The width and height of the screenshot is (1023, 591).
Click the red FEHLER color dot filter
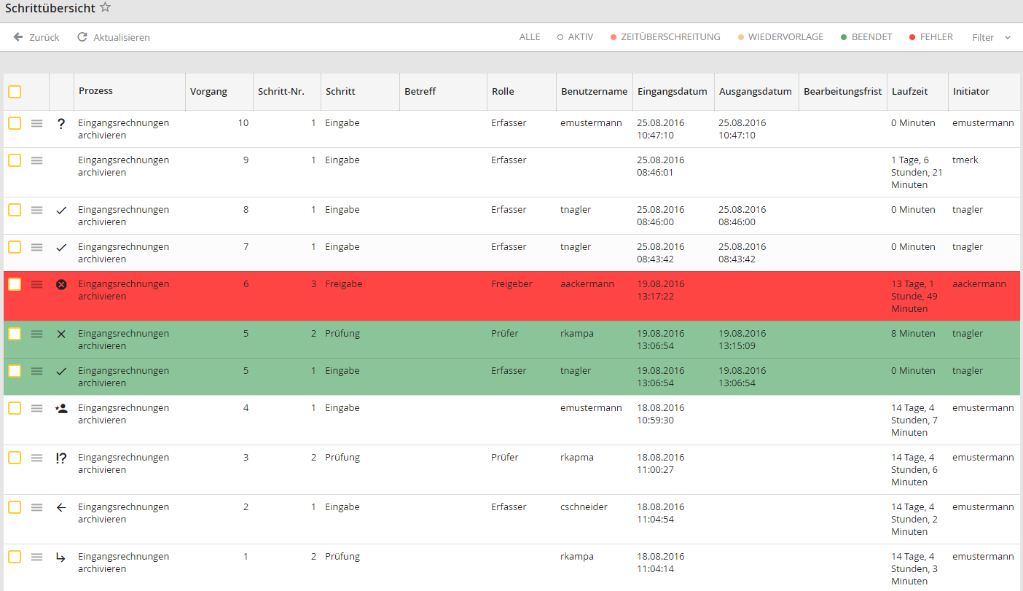pyautogui.click(x=912, y=37)
